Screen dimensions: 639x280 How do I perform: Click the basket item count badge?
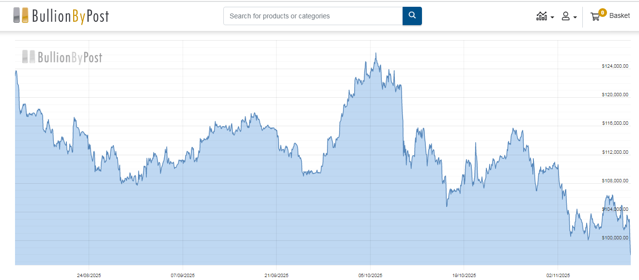[x=602, y=13]
